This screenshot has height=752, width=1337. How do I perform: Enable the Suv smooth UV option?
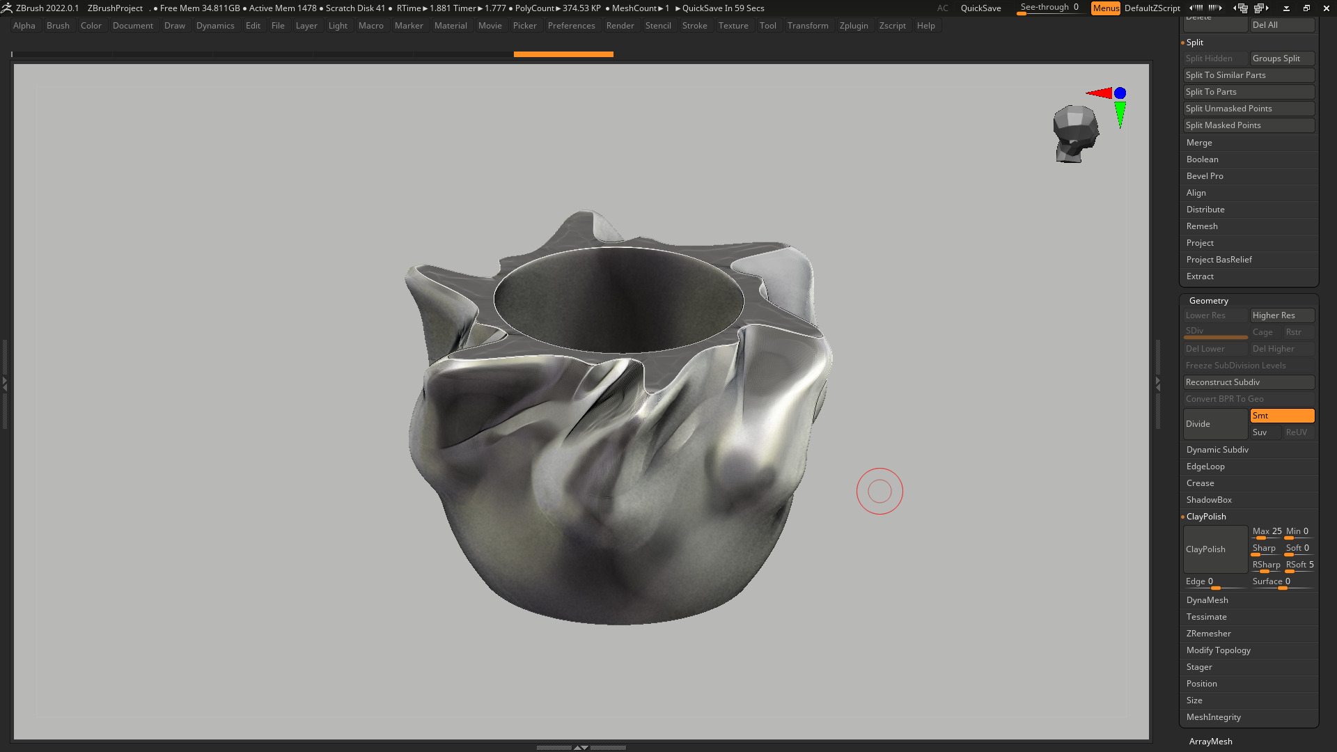[x=1266, y=432]
